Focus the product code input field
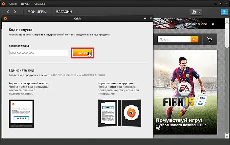Viewport: 230px width, 145px height. click(39, 53)
